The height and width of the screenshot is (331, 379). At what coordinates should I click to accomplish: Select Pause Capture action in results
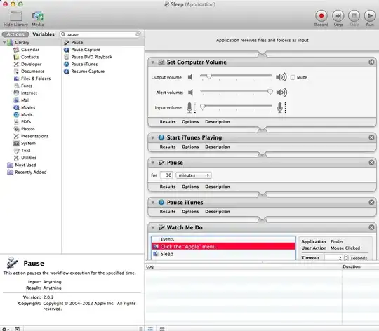pyautogui.click(x=86, y=50)
